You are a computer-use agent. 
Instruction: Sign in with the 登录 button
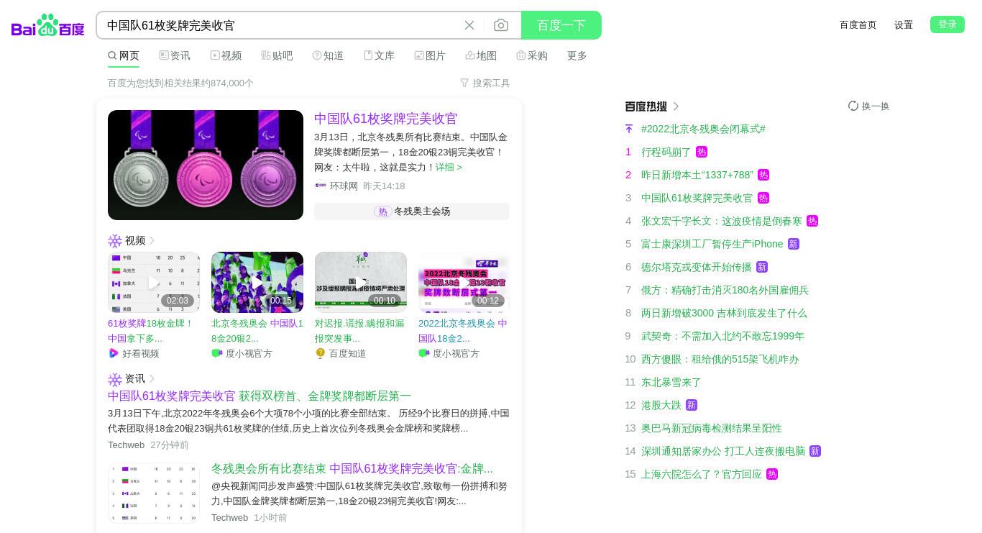point(947,24)
